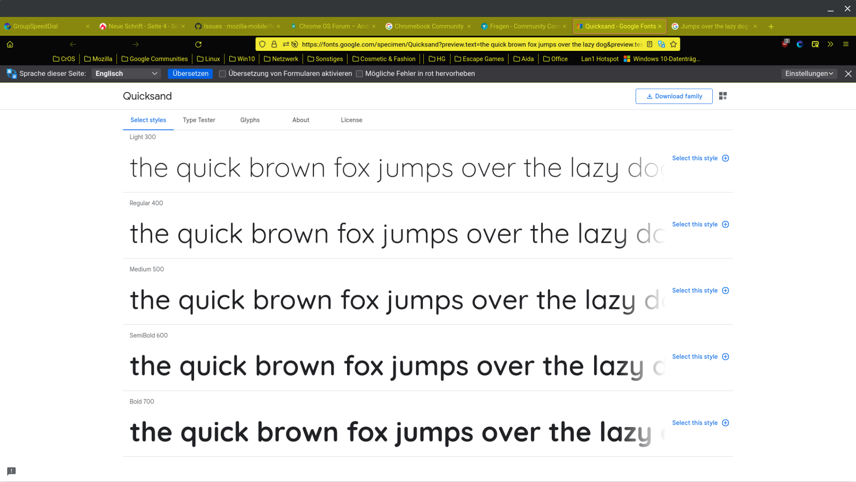The height and width of the screenshot is (482, 856).
Task: Open the yellow window toolbar extension icon
Action: [x=815, y=44]
